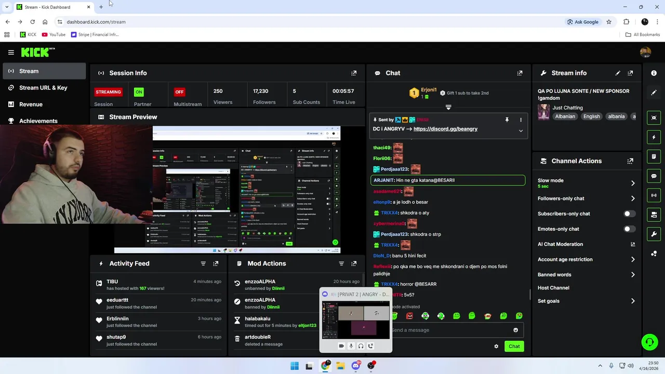This screenshot has width=665, height=374.
Task: Click Host Channel action
Action: [x=553, y=288]
